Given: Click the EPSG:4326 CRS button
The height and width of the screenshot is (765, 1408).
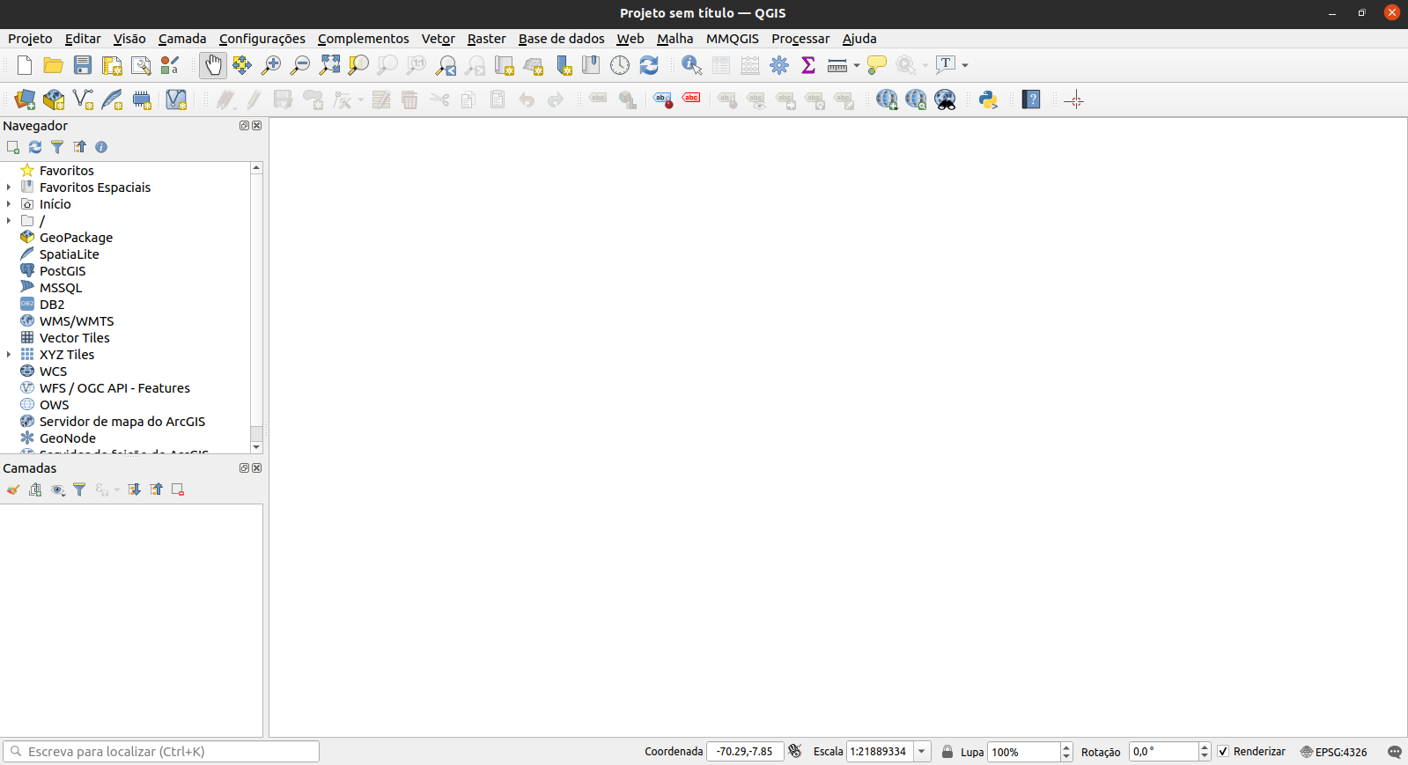Looking at the screenshot, I should pyautogui.click(x=1333, y=752).
